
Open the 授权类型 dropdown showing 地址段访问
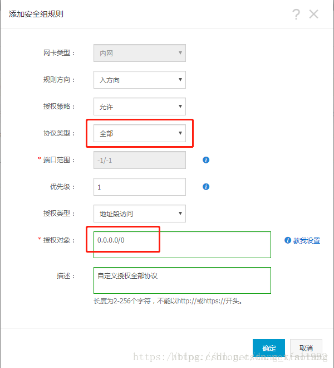tap(140, 214)
